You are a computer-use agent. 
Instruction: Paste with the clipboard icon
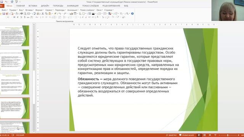tap(50, 14)
